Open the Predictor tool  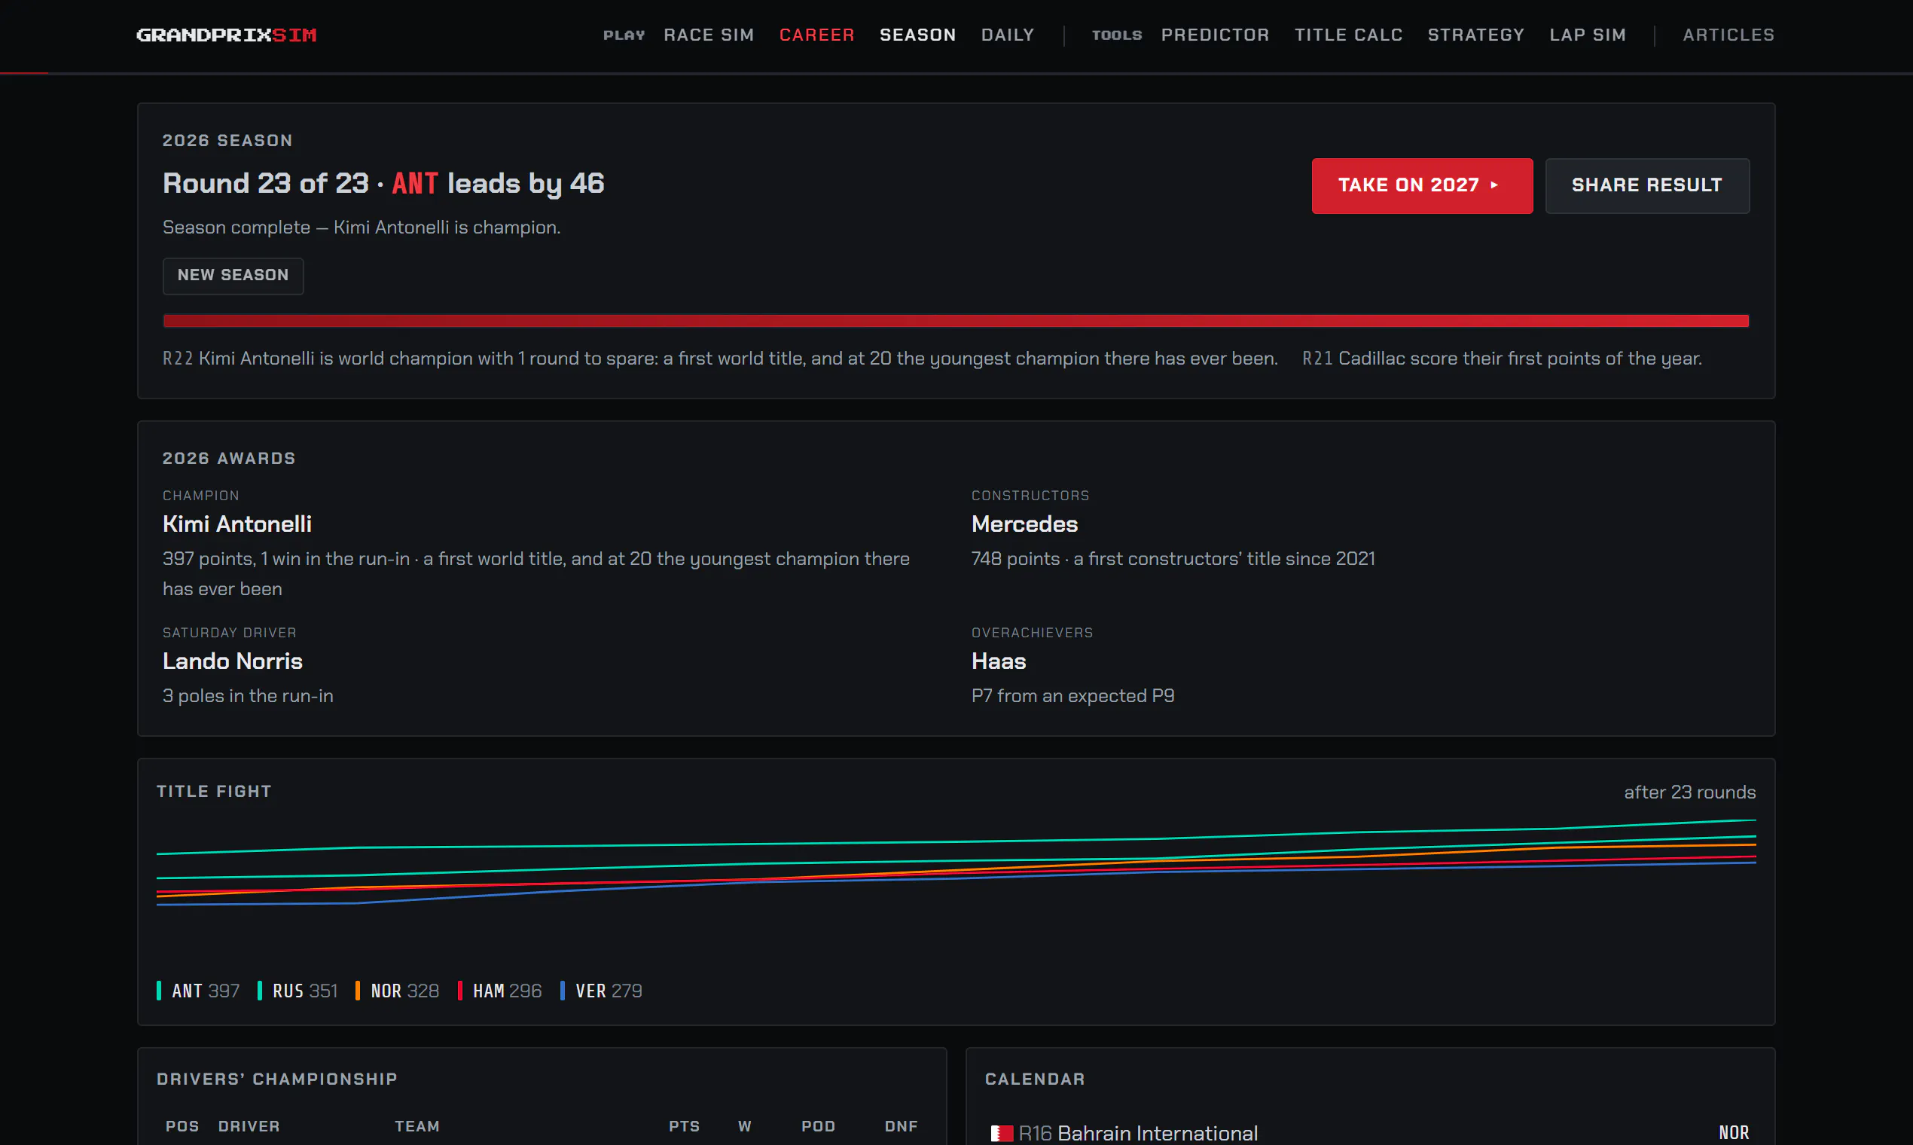click(x=1215, y=35)
